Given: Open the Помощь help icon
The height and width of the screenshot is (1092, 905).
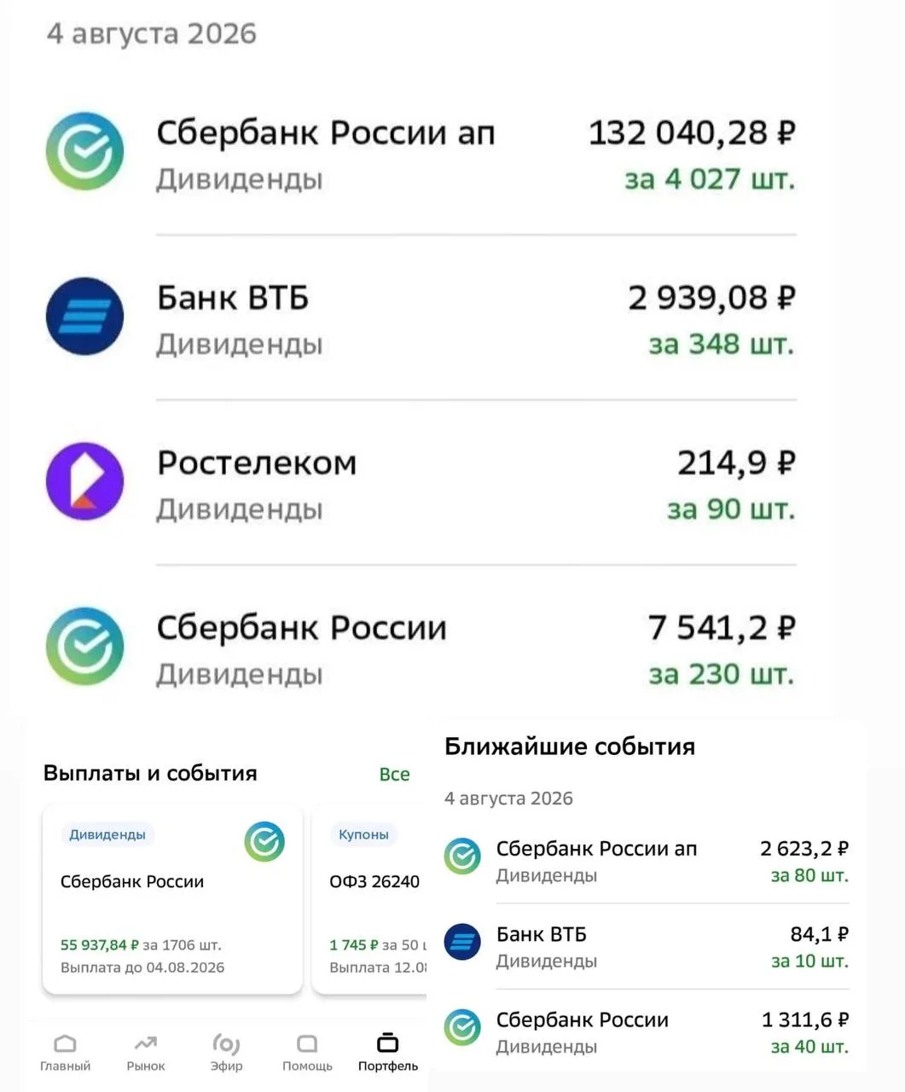Looking at the screenshot, I should [x=307, y=1043].
